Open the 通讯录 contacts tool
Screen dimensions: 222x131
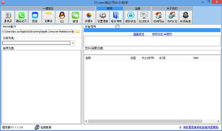coord(8,17)
